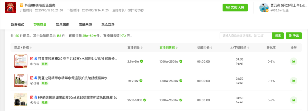Click the yellow shop icon before 抖音618 title
Viewport: 308px width, 111px height.
tap(21, 5)
